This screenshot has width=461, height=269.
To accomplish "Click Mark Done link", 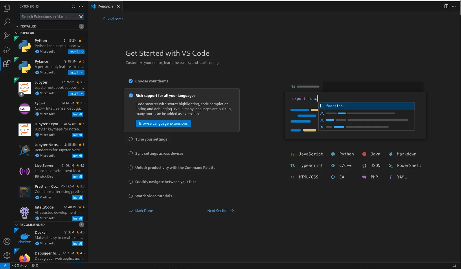I will click(x=141, y=211).
